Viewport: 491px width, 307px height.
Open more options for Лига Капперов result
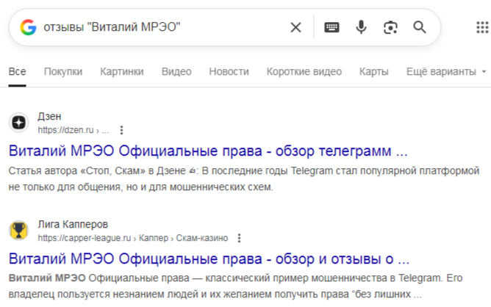click(239, 238)
